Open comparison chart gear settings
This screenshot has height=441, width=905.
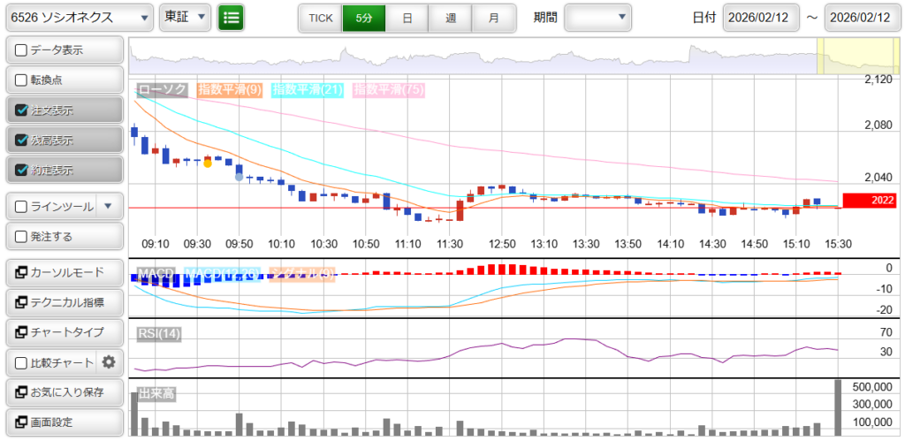(109, 361)
